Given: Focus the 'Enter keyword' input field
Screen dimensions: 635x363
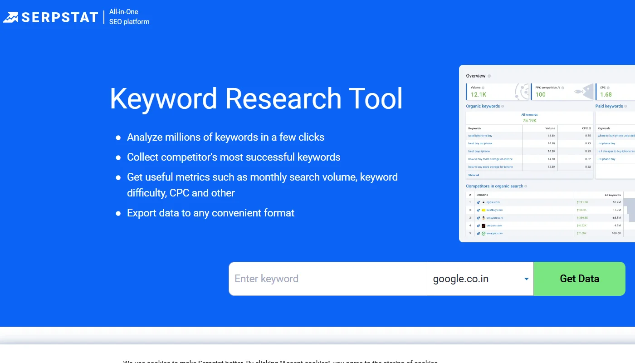Looking at the screenshot, I should pyautogui.click(x=328, y=279).
